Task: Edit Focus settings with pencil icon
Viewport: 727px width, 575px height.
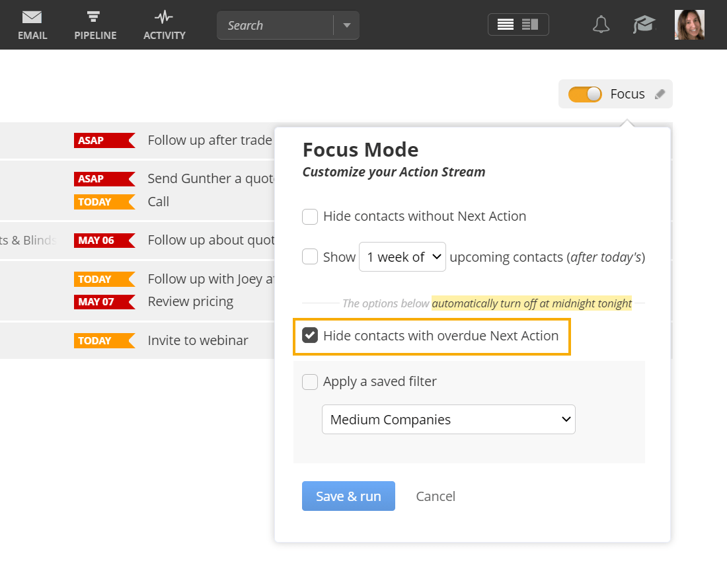Action: [x=660, y=94]
